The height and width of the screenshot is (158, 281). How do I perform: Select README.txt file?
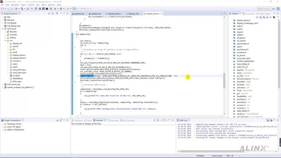[x=18, y=79]
